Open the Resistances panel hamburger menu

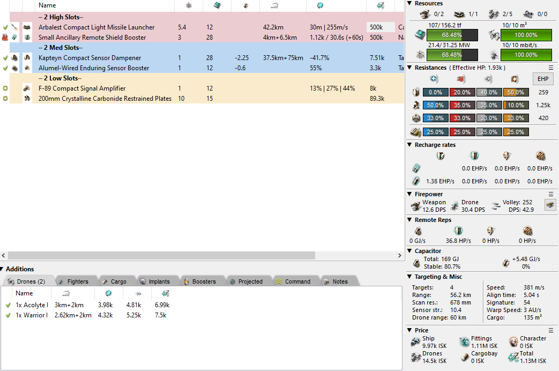[x=551, y=68]
